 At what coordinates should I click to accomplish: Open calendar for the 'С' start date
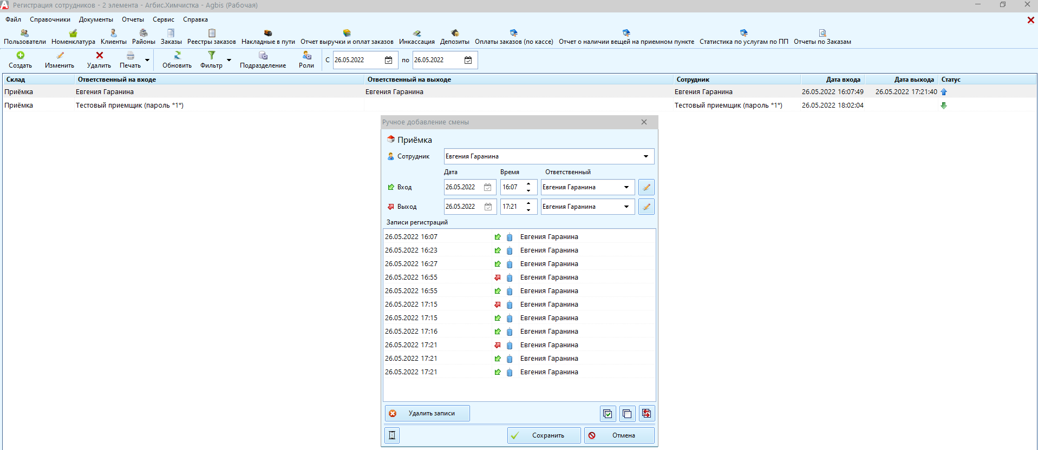click(388, 60)
